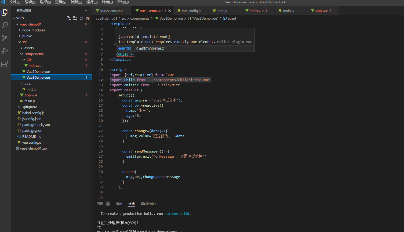Open the 编辑(E) menu

click(30, 2)
